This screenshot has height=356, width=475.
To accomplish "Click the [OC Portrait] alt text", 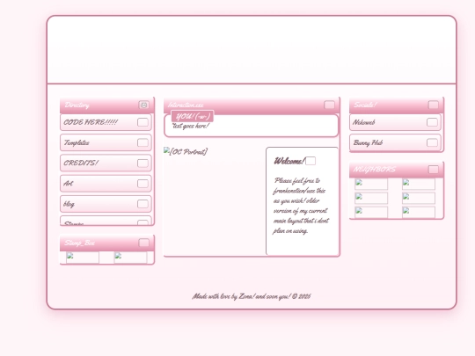I will tap(188, 151).
